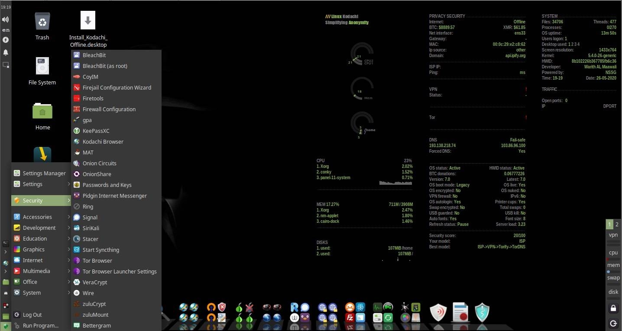The height and width of the screenshot is (331, 622).
Task: Click the mem usage bar in right panel
Action: click(x=613, y=272)
